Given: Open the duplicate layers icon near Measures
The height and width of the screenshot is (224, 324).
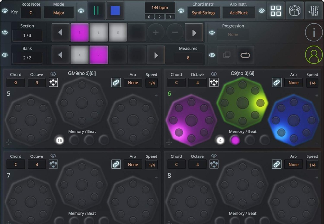Looking at the screenshot, I should [x=226, y=55].
